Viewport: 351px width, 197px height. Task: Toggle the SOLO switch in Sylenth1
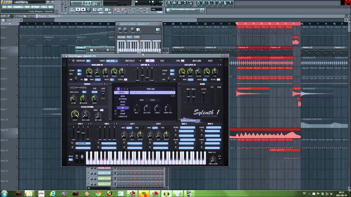[167, 61]
